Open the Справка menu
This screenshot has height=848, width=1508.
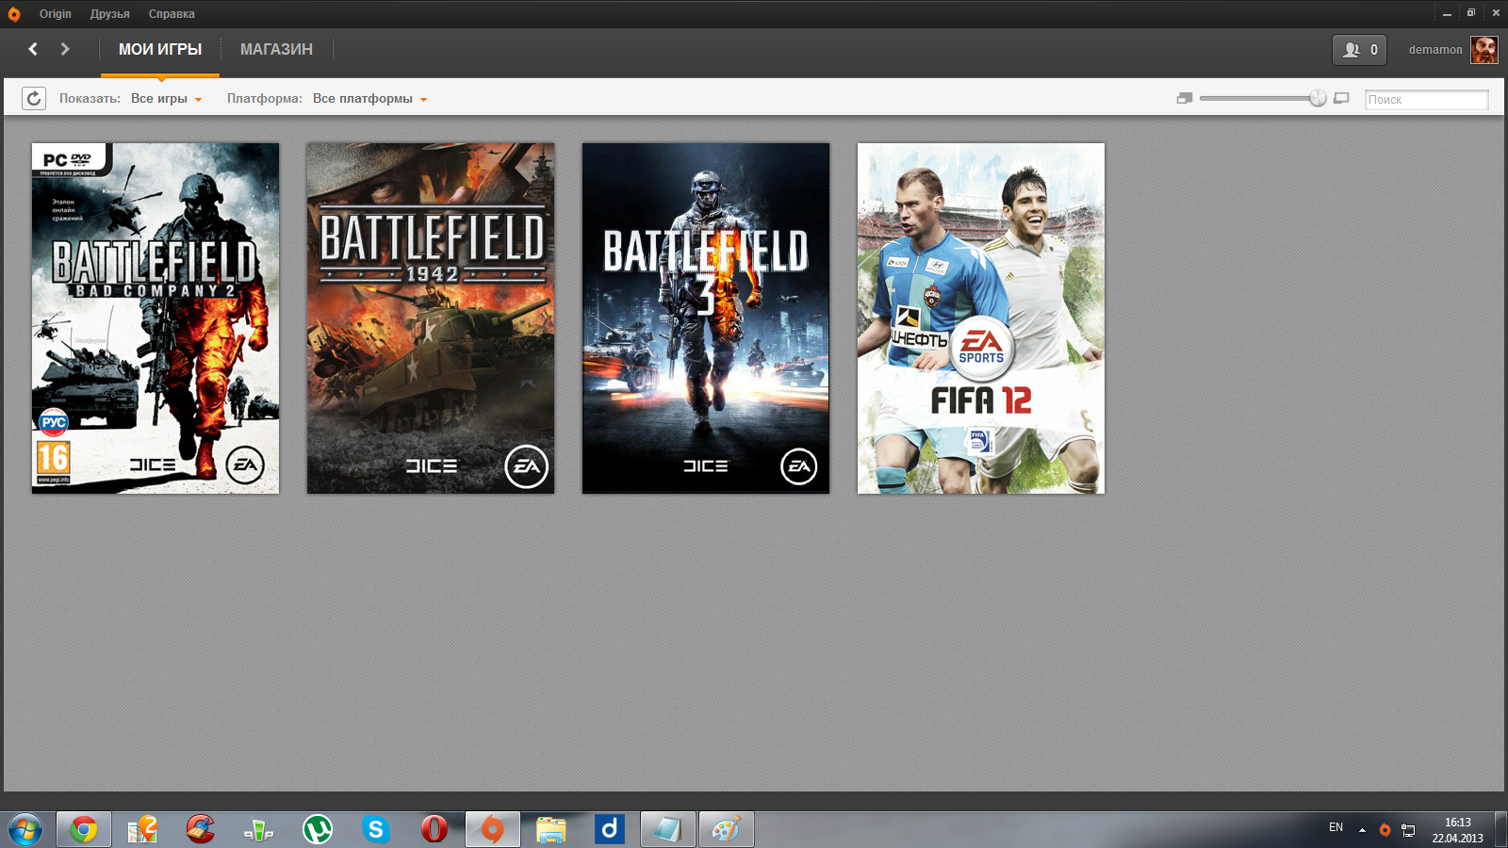[x=172, y=14]
